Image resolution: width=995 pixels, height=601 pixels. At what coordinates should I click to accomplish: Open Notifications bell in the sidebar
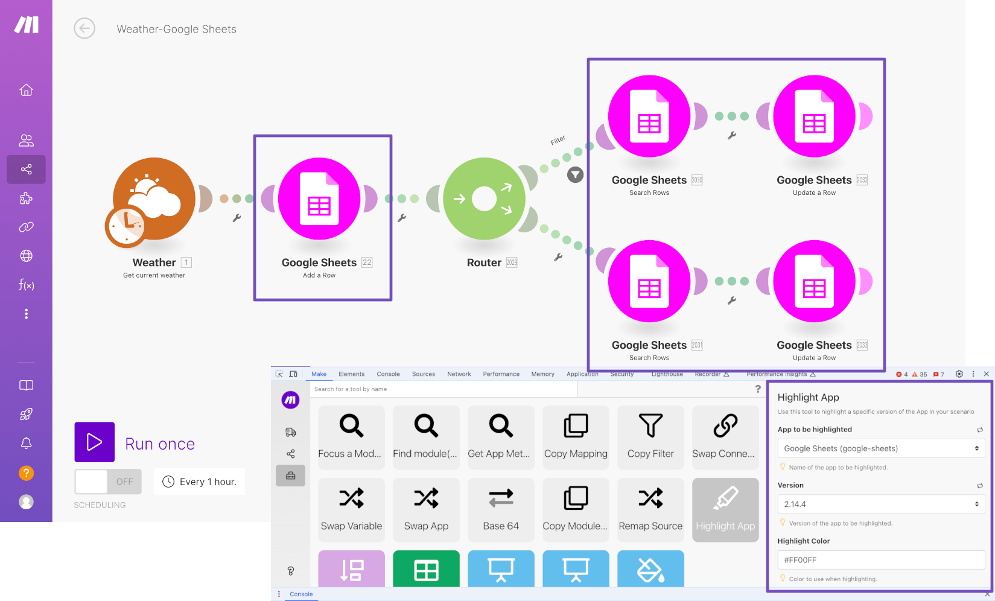tap(26, 443)
